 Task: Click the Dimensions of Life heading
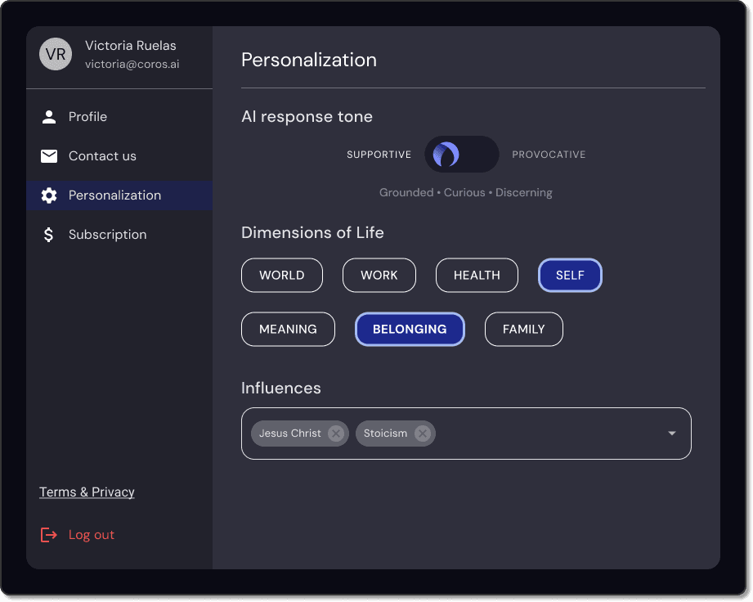click(x=312, y=232)
